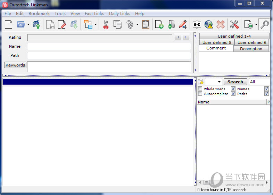
Task: Click the results scrollbar right arrow
Action: 267,182
